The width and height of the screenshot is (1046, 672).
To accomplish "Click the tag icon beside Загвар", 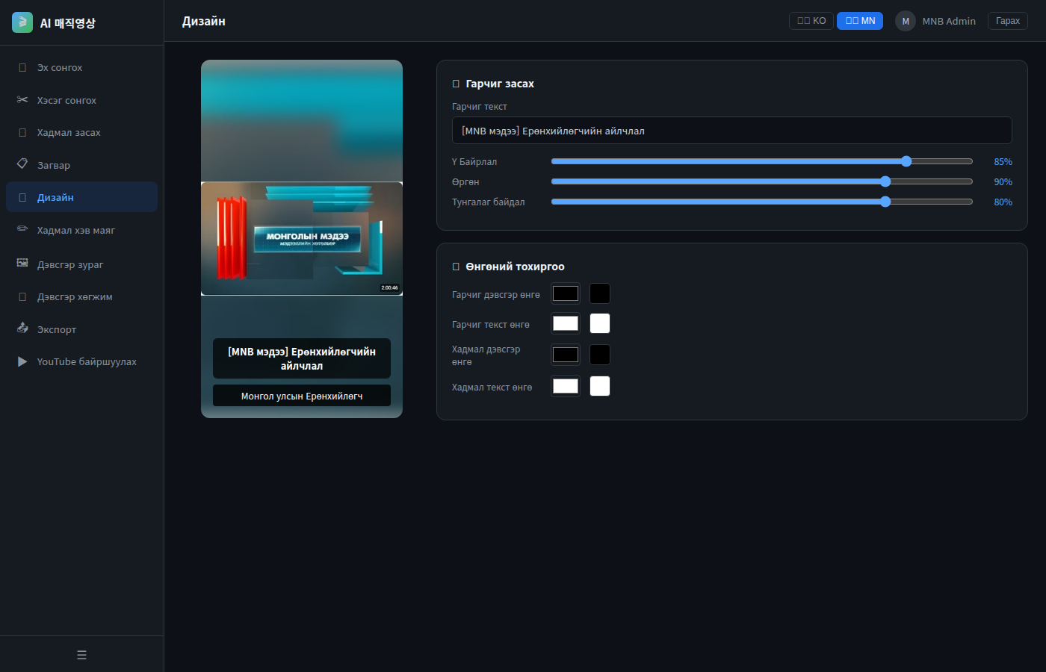I will [22, 164].
